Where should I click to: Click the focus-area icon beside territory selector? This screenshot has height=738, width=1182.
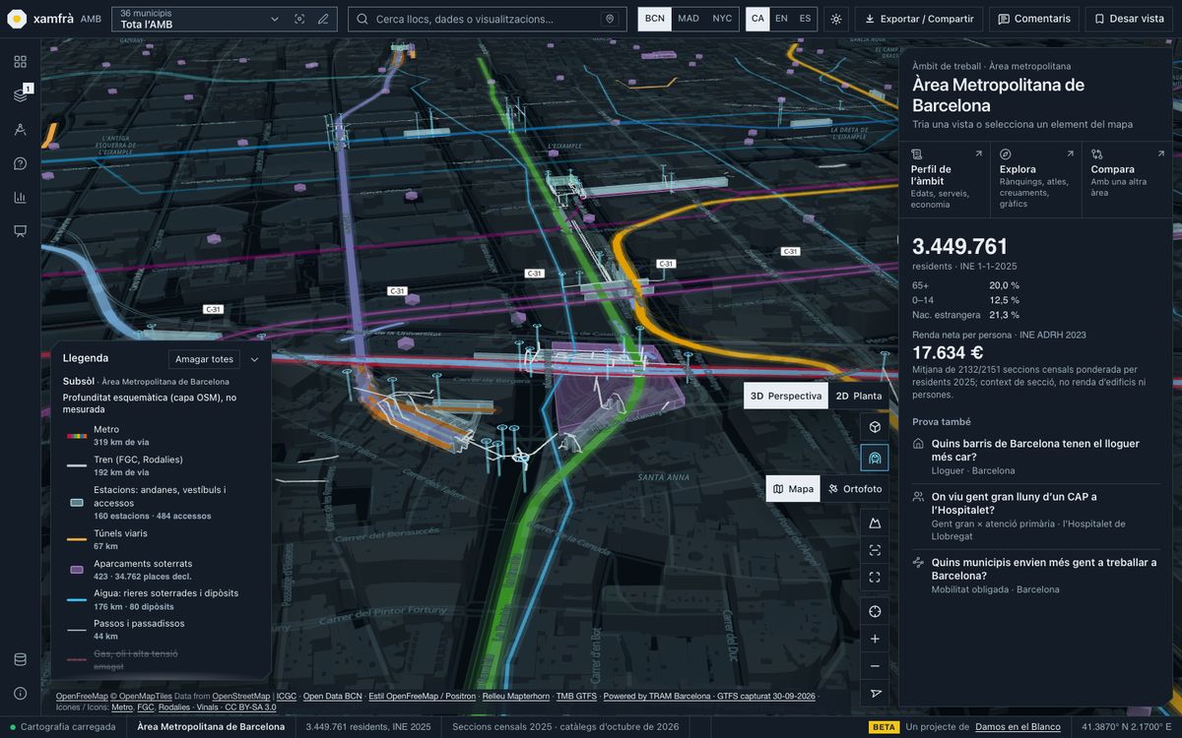299,19
